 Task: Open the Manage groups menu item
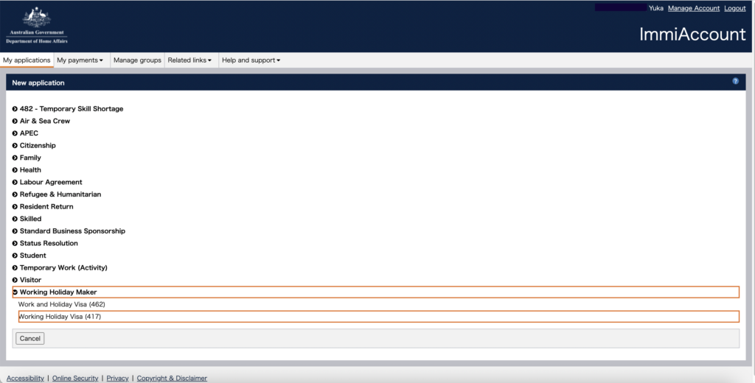click(137, 60)
